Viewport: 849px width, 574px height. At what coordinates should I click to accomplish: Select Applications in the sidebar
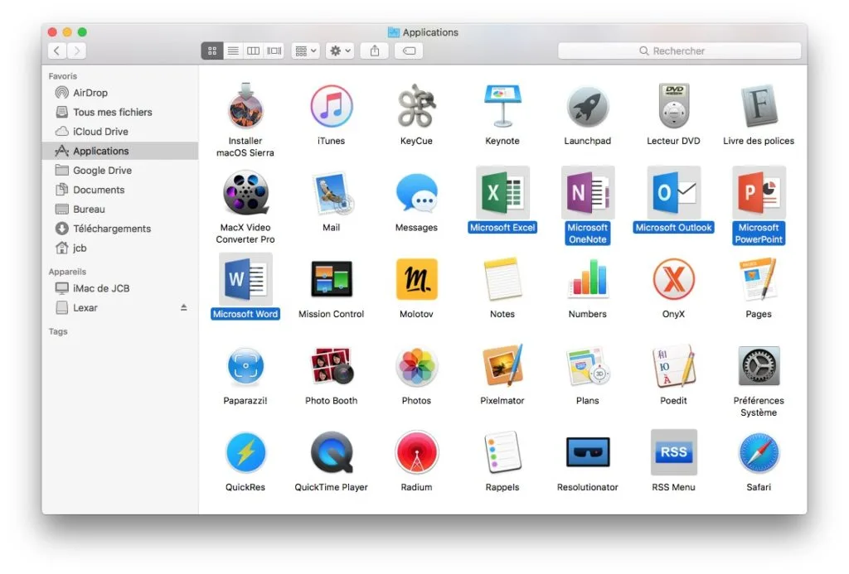(x=119, y=151)
